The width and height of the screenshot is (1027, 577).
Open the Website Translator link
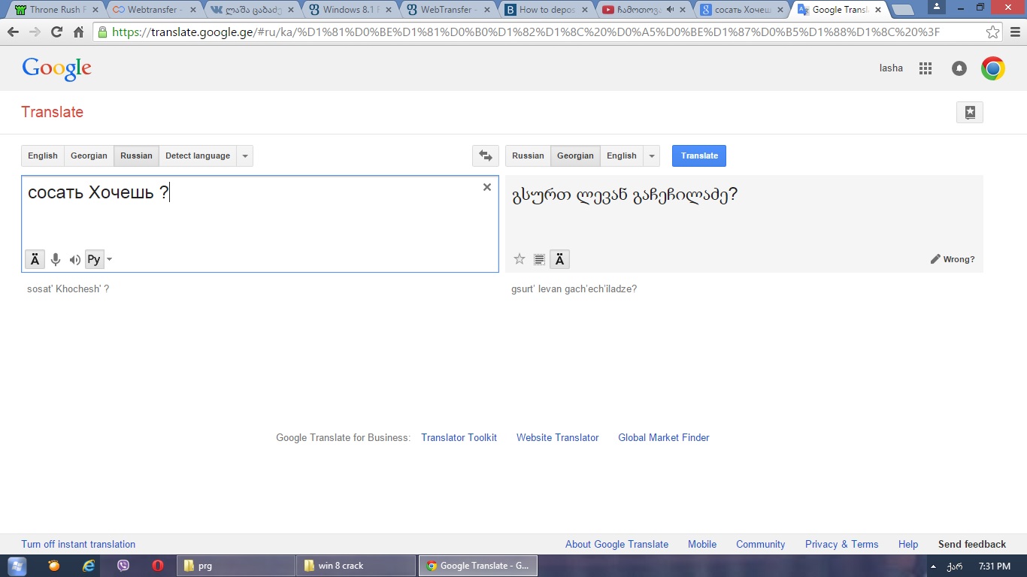557,437
